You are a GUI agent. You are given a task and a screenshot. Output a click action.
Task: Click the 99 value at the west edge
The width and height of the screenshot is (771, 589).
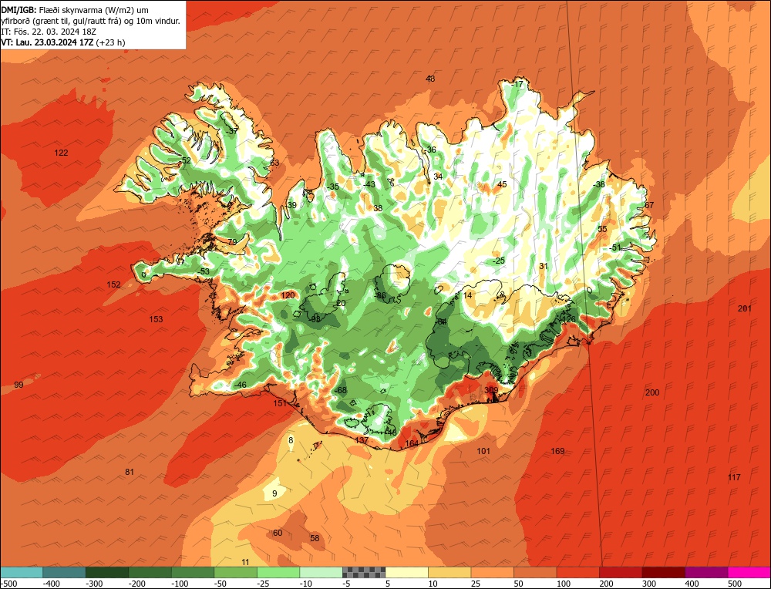19,385
